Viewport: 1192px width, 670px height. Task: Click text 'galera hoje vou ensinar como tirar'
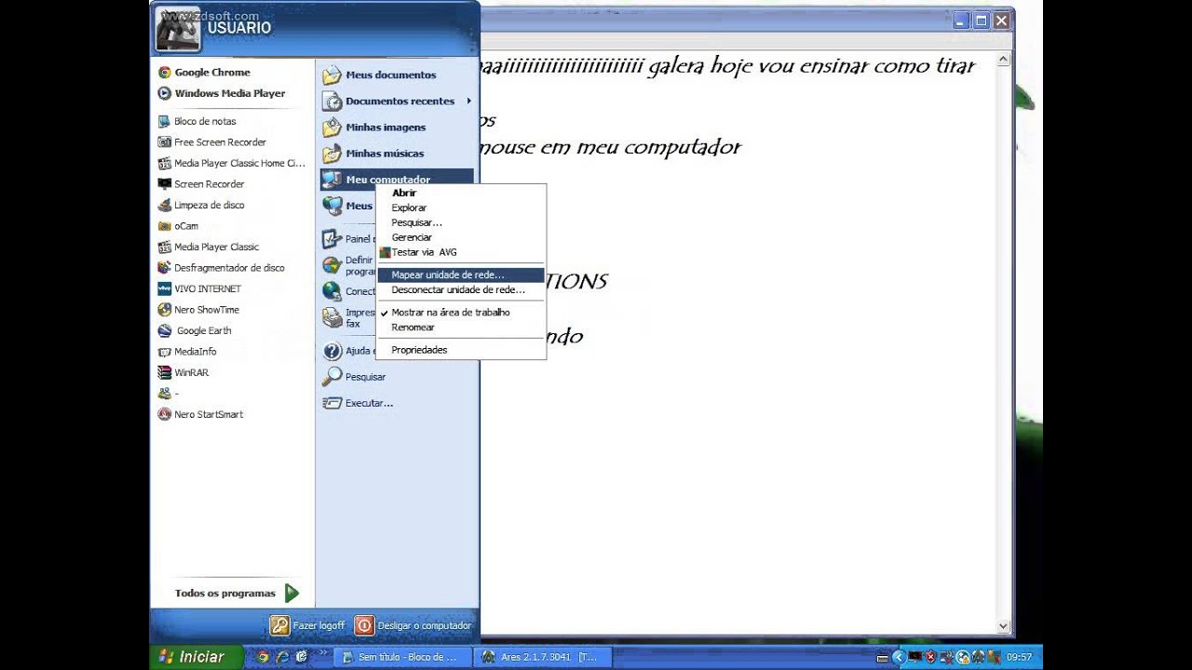tap(811, 66)
